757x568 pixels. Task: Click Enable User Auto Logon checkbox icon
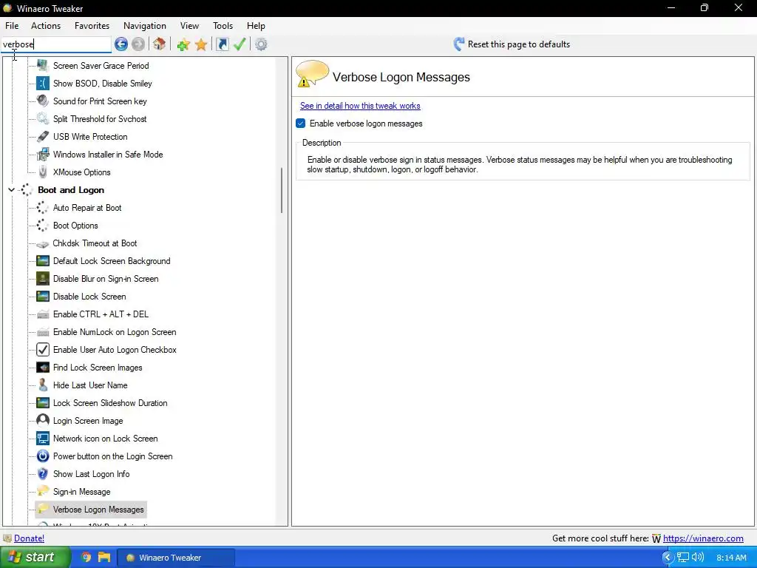42,350
